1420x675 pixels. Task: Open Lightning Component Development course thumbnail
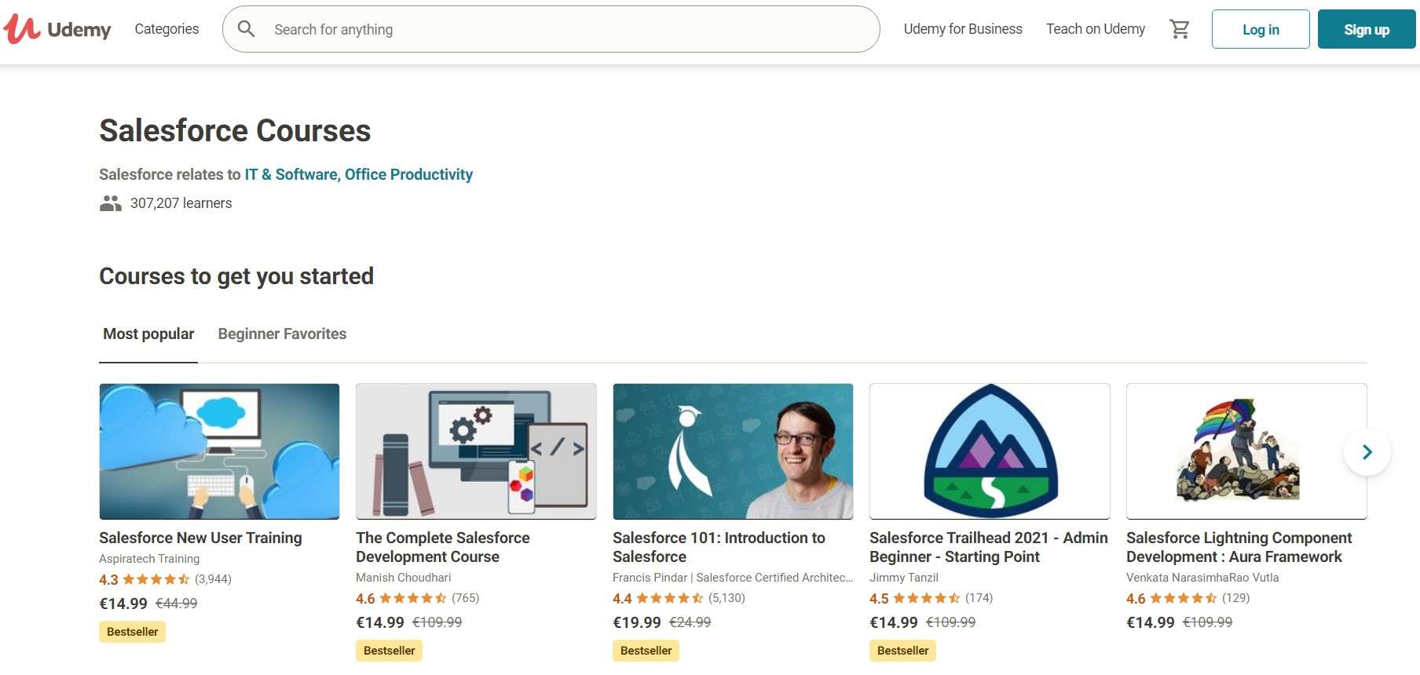[x=1246, y=451]
